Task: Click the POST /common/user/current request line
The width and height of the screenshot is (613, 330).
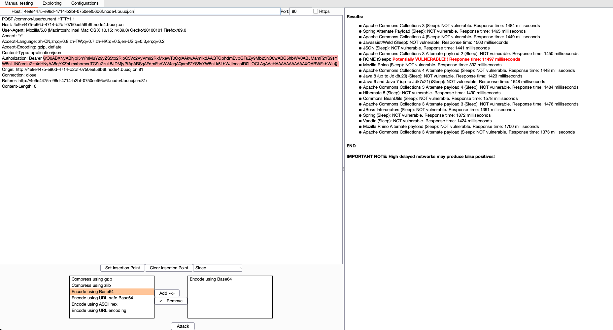Action: pos(38,19)
